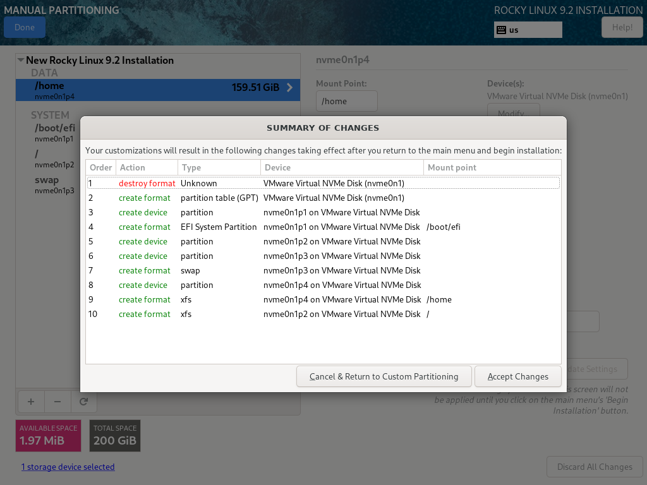
Task: Click the keyboard layout icon next to us
Action: (501, 30)
